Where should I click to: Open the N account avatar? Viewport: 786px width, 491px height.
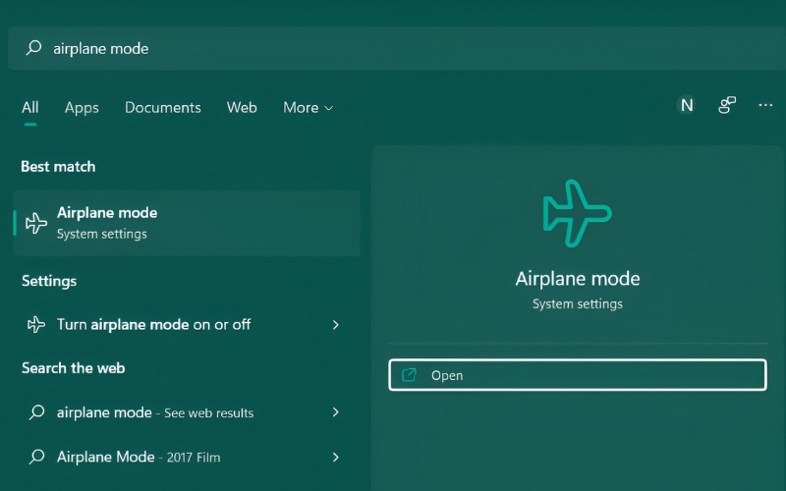687,106
